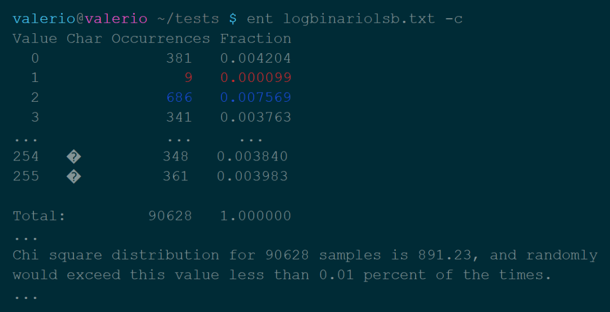The width and height of the screenshot is (610, 312).
Task: Click the Total: label
Action: pyautogui.click(x=39, y=216)
